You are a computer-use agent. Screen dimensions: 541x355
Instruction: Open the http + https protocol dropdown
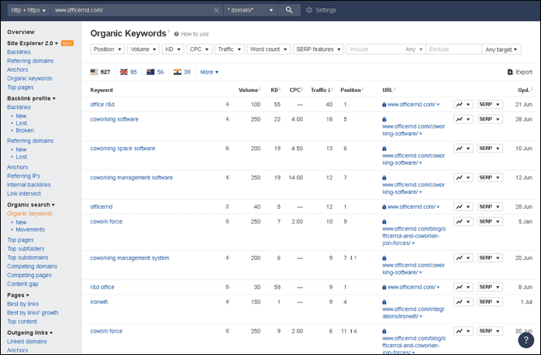point(29,10)
